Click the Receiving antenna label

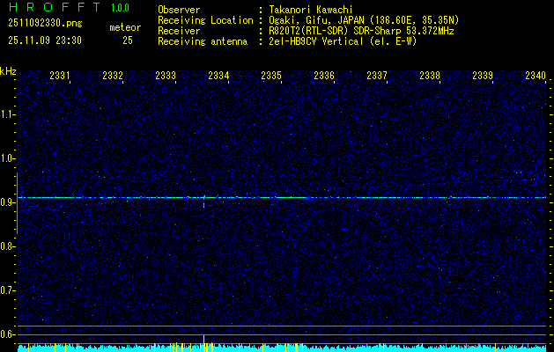203,41
